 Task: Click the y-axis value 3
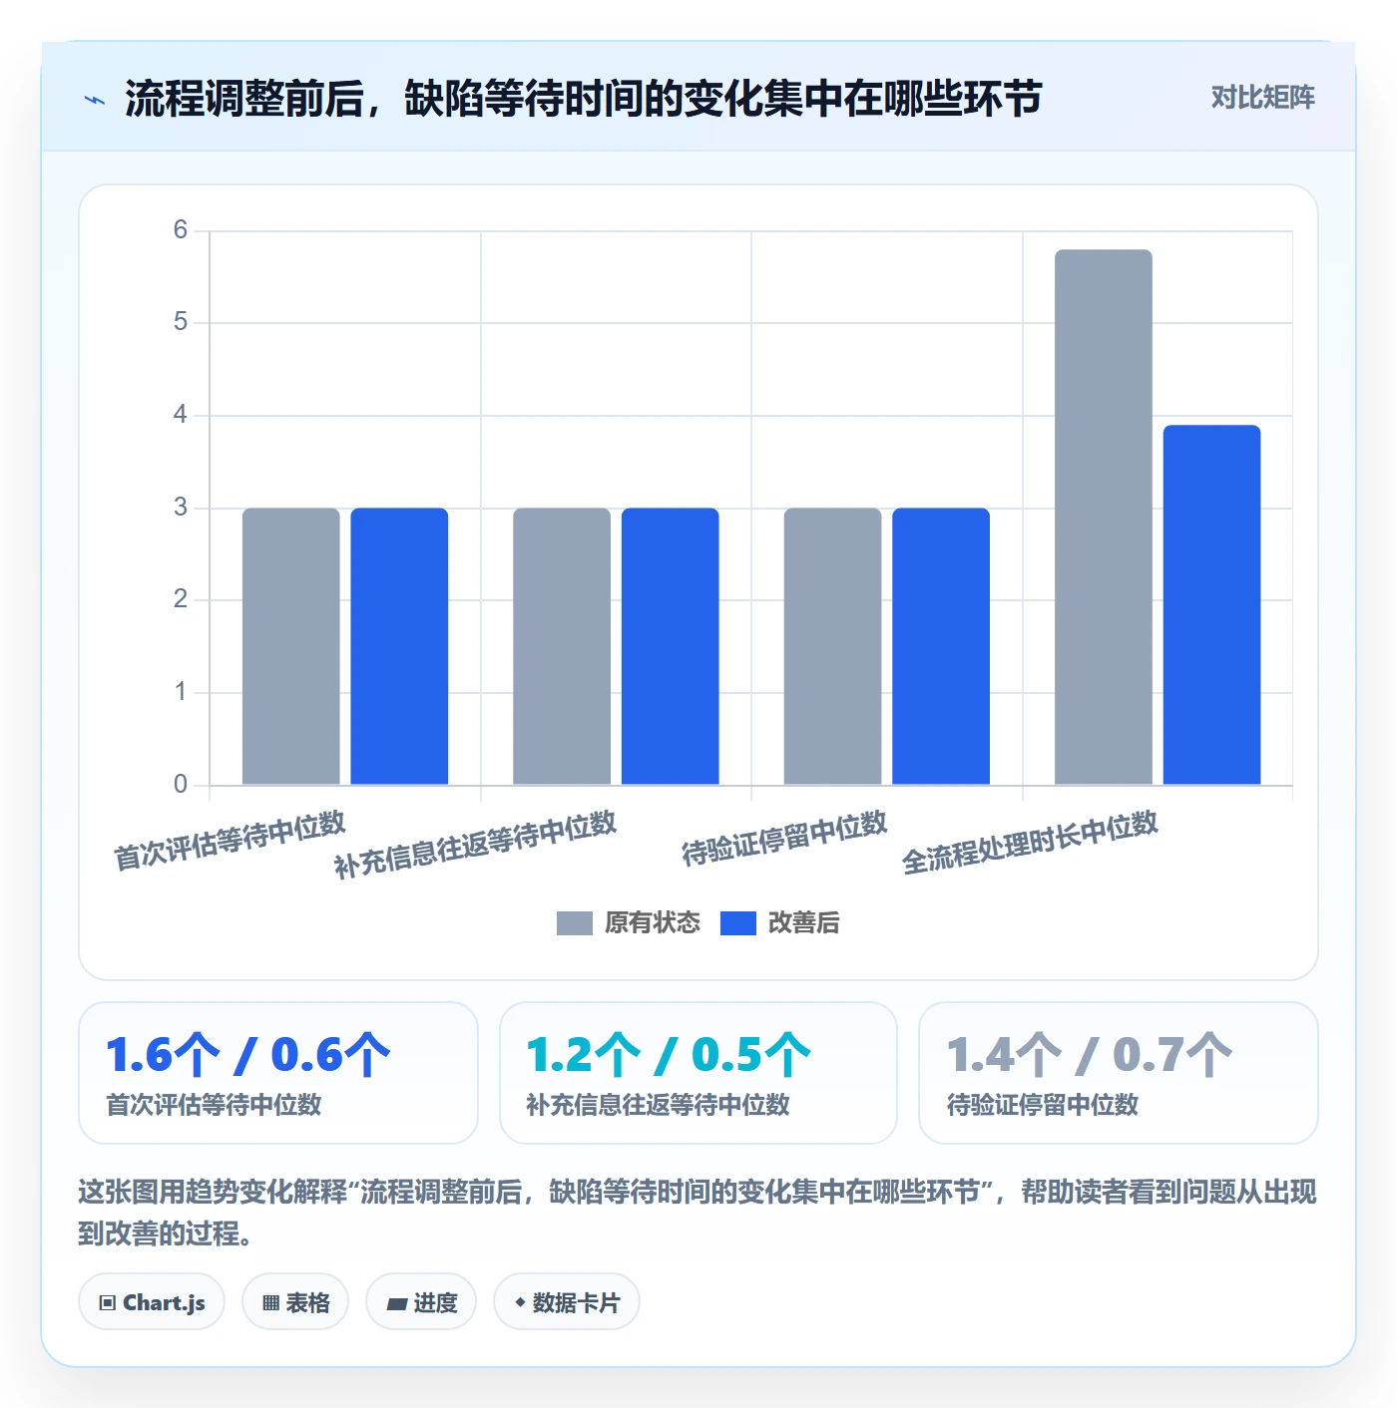pos(181,508)
